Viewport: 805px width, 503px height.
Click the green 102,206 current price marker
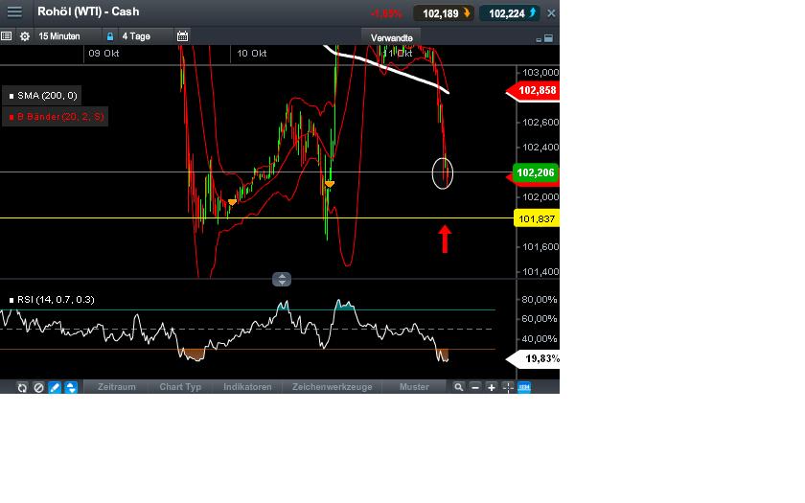coord(535,173)
